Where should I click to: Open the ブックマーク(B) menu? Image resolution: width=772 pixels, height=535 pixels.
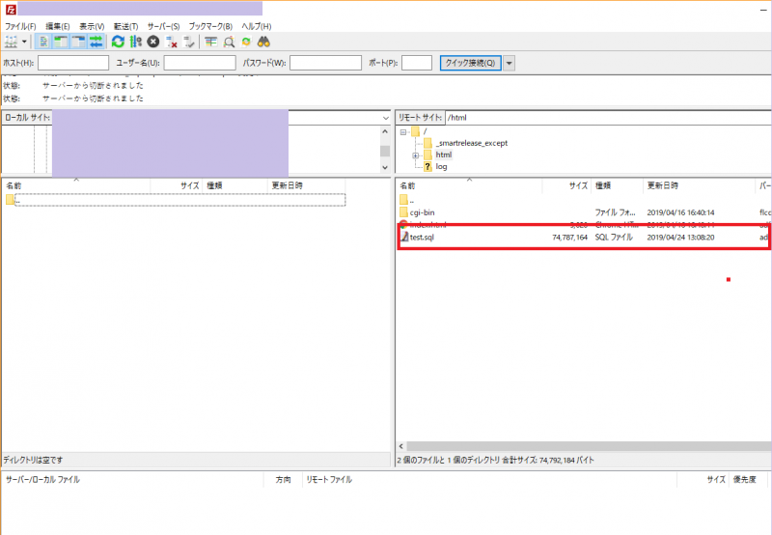pos(210,25)
